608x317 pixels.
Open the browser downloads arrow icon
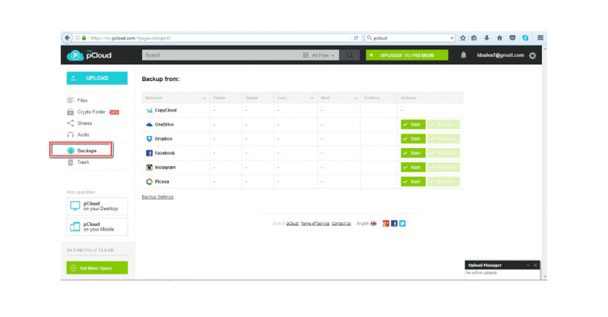[486, 38]
